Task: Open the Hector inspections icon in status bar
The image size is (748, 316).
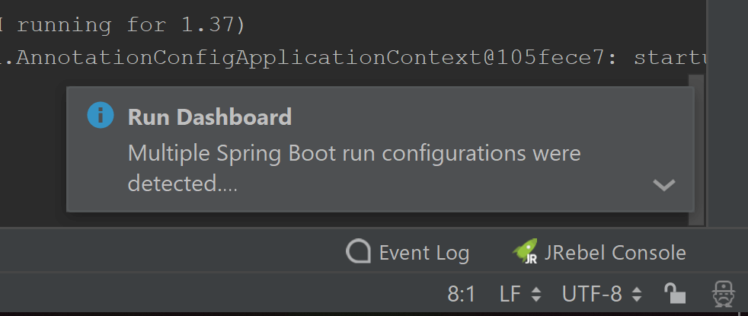Action: click(x=723, y=293)
